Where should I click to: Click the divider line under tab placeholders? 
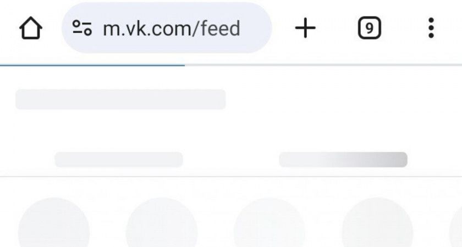(x=231, y=177)
